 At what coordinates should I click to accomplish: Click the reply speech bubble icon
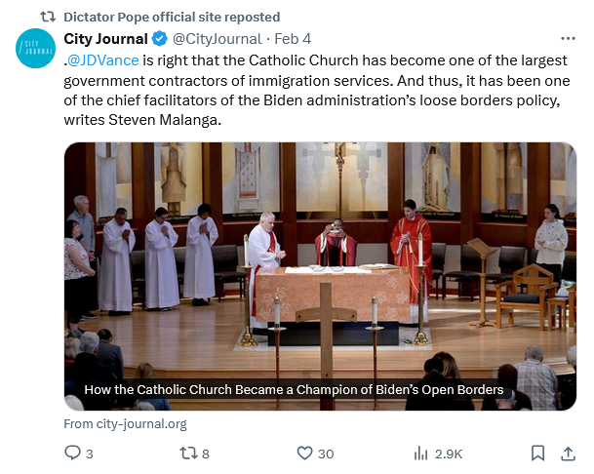[x=72, y=453]
